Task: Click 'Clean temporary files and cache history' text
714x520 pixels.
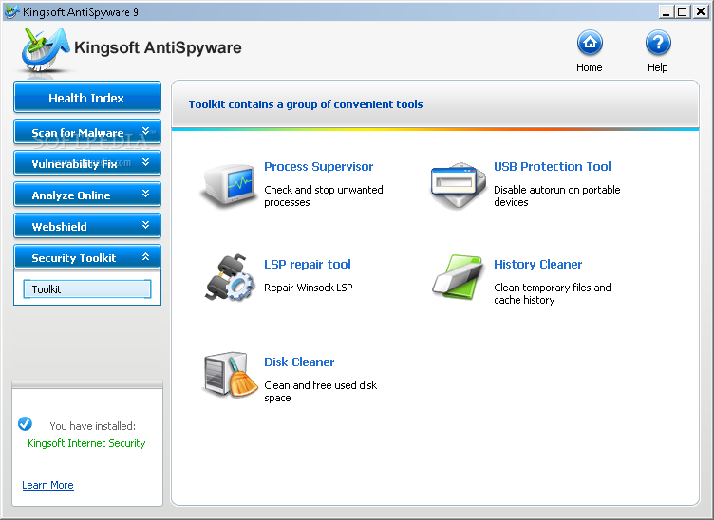Action: (553, 294)
